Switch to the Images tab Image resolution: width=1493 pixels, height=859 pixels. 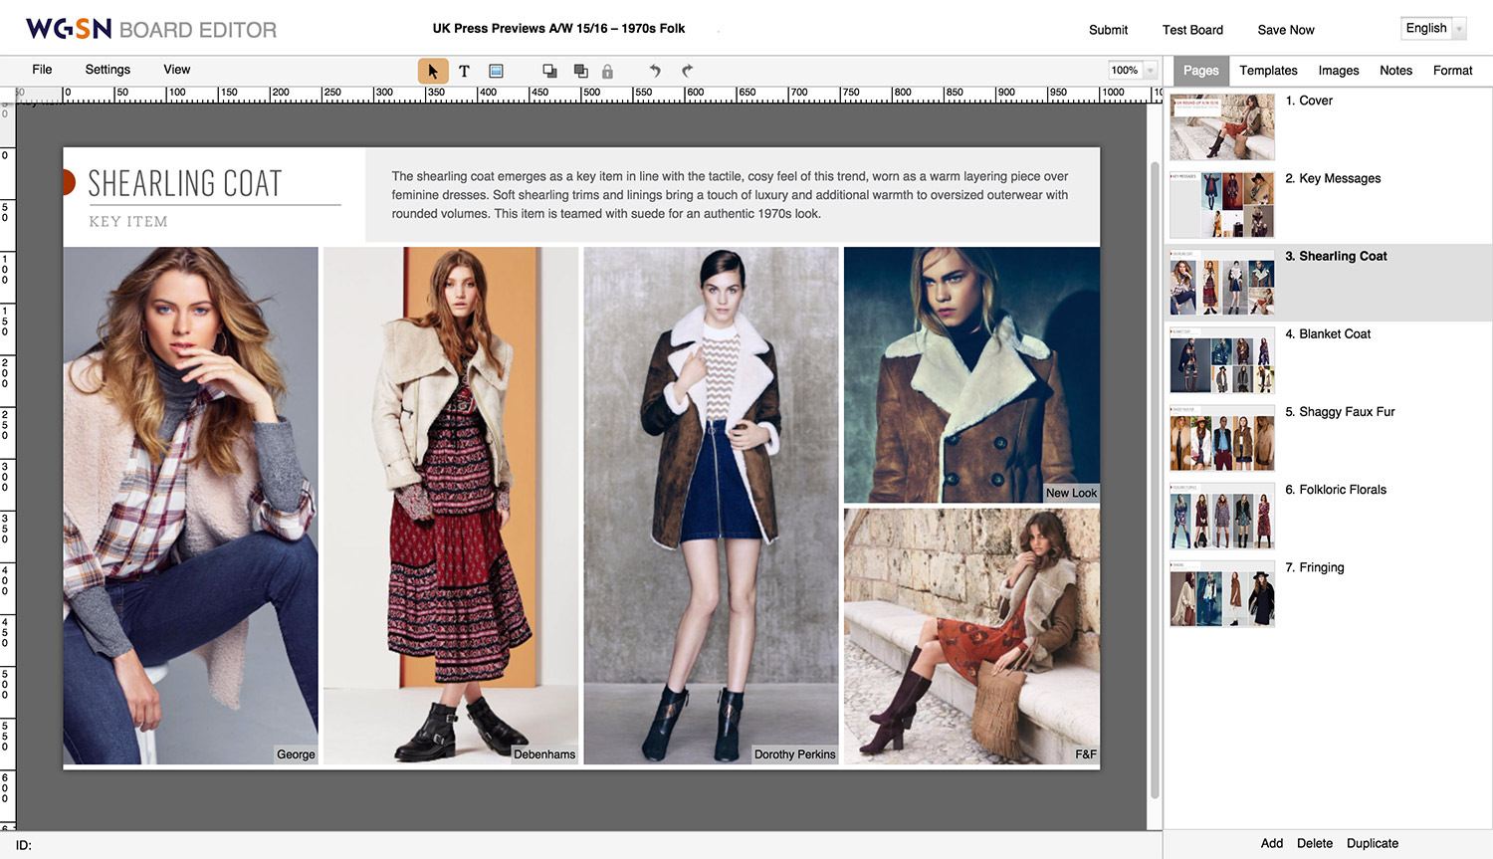tap(1338, 71)
